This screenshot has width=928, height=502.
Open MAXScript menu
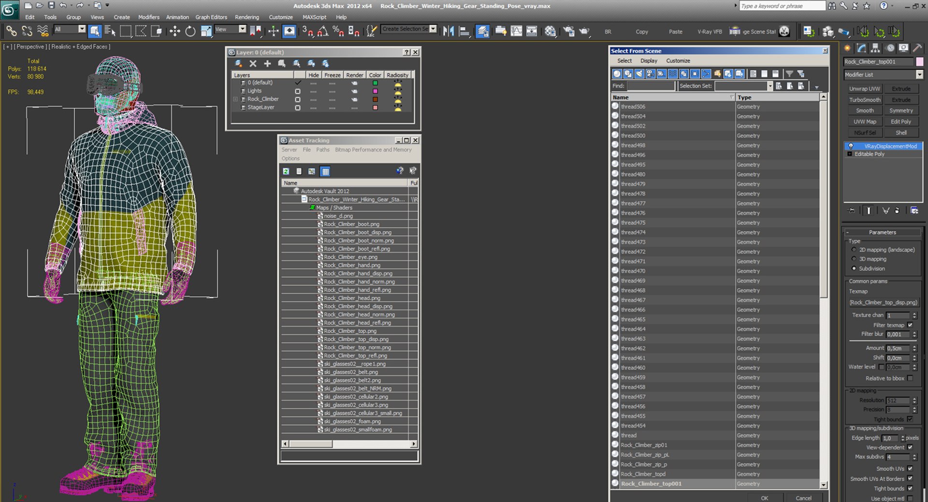314,17
